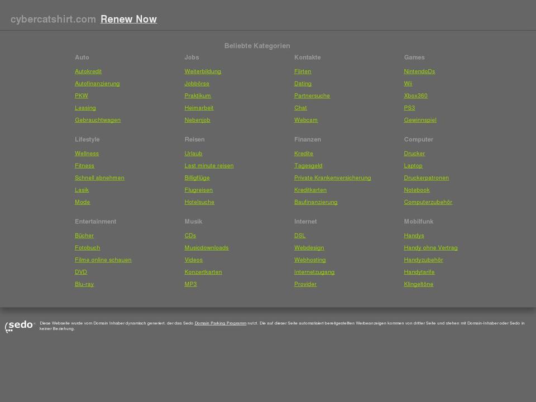The height and width of the screenshot is (402, 536).
Task: Open Private Krankenversicherung link
Action: (333, 178)
